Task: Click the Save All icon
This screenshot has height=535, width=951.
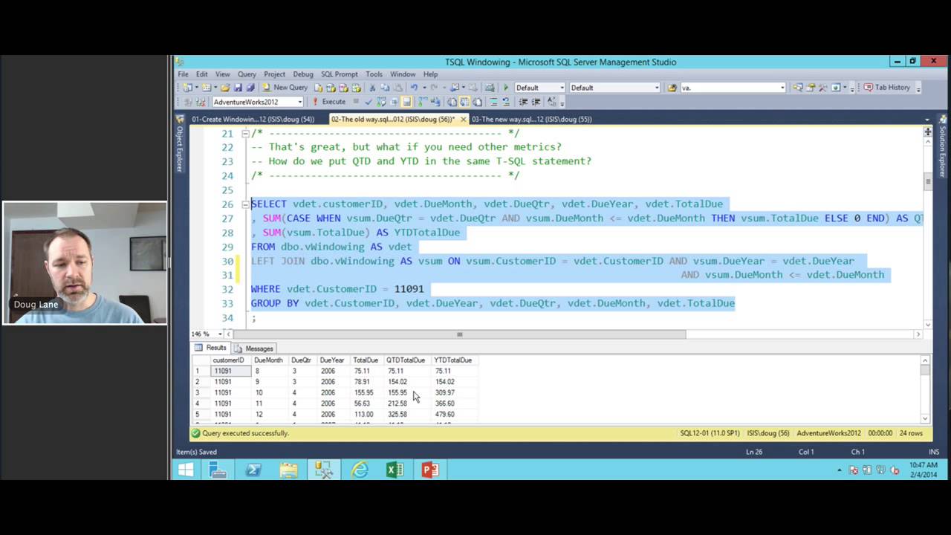Action: [x=250, y=87]
